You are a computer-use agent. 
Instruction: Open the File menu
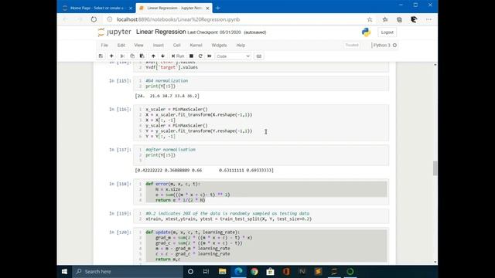[104, 45]
